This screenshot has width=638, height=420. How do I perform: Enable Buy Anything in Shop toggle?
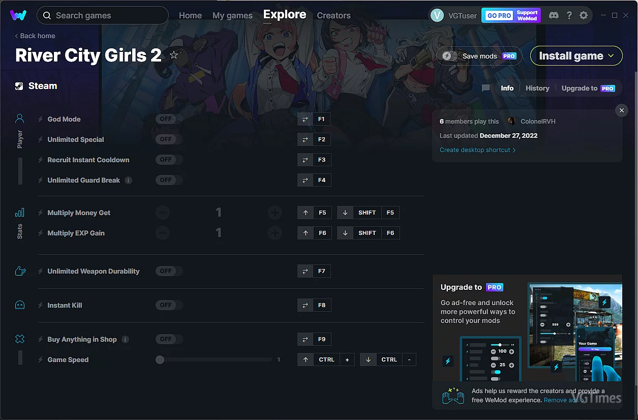click(169, 339)
